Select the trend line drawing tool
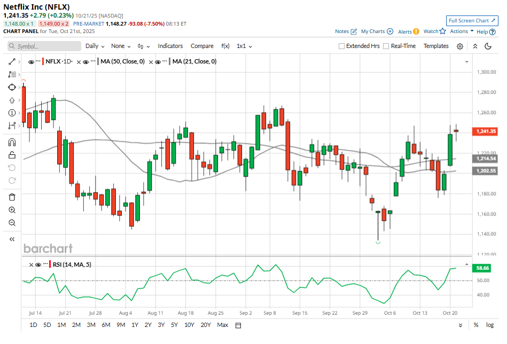 [x=12, y=62]
